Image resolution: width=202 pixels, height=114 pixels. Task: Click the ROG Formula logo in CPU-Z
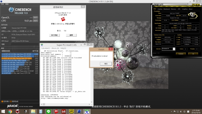pos(193,15)
